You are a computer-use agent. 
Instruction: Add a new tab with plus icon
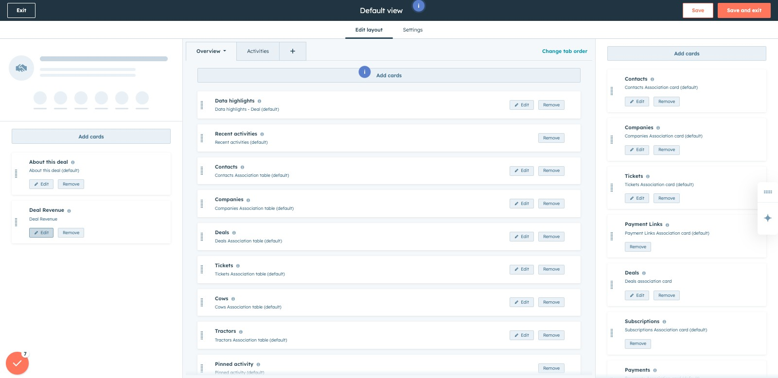[x=293, y=51]
